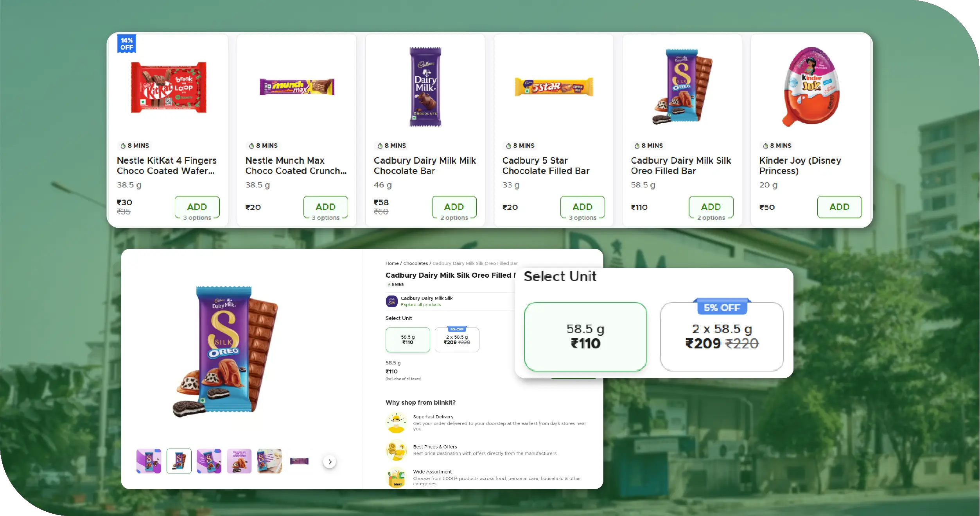Add Cadbury Dairy Milk Chocolate Bar

[454, 207]
